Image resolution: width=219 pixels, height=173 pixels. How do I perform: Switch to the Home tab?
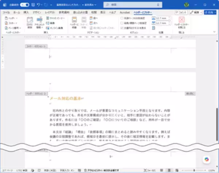coord(17,12)
